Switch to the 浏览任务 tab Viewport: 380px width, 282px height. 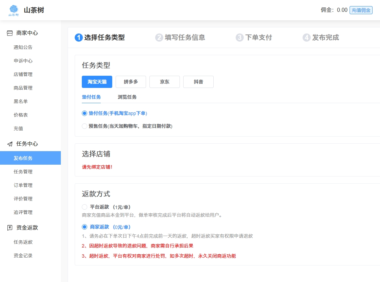click(127, 97)
